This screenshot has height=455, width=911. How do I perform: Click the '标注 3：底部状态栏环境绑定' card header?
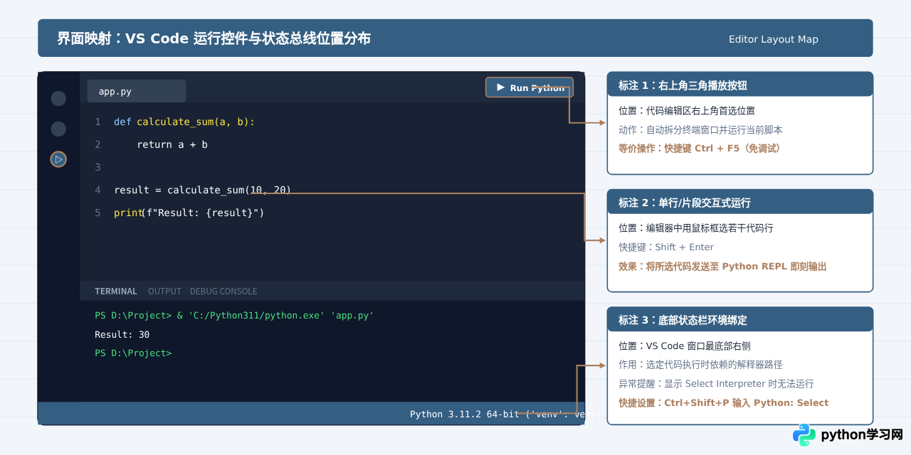739,319
